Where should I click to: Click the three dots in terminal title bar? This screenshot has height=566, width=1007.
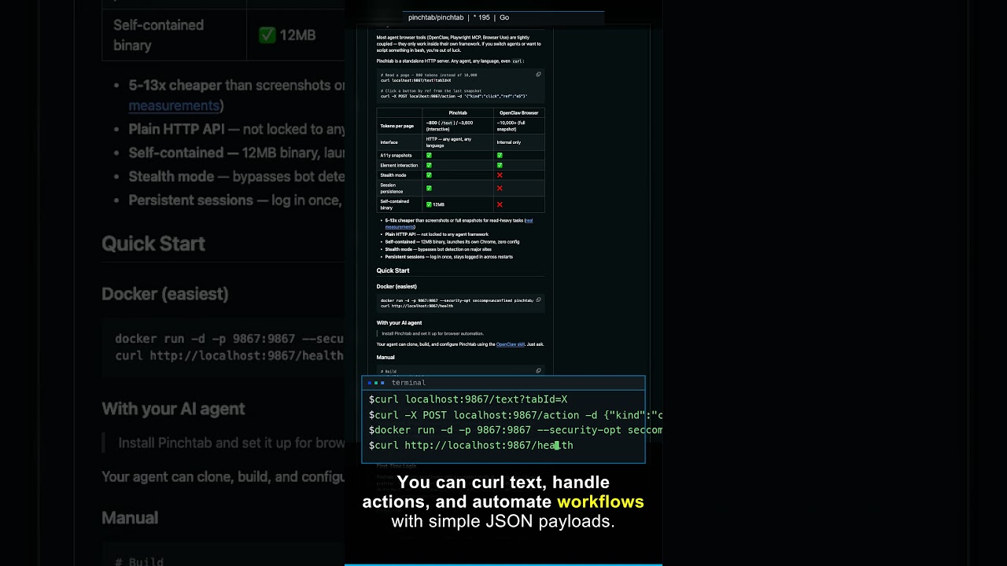[x=376, y=383]
